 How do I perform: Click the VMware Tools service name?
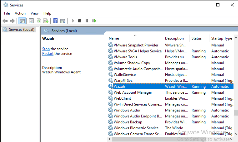click(125, 57)
